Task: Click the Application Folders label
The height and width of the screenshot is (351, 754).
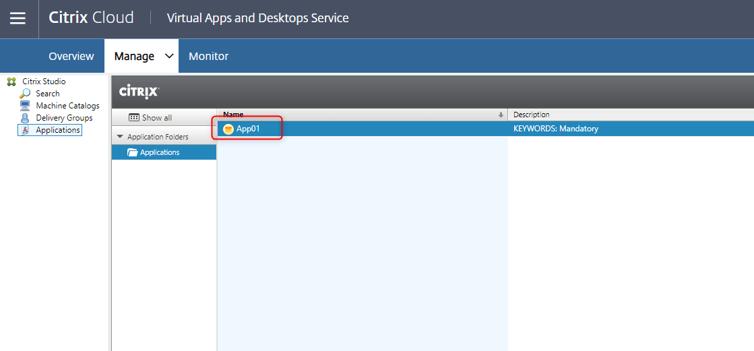Action: pyautogui.click(x=158, y=137)
